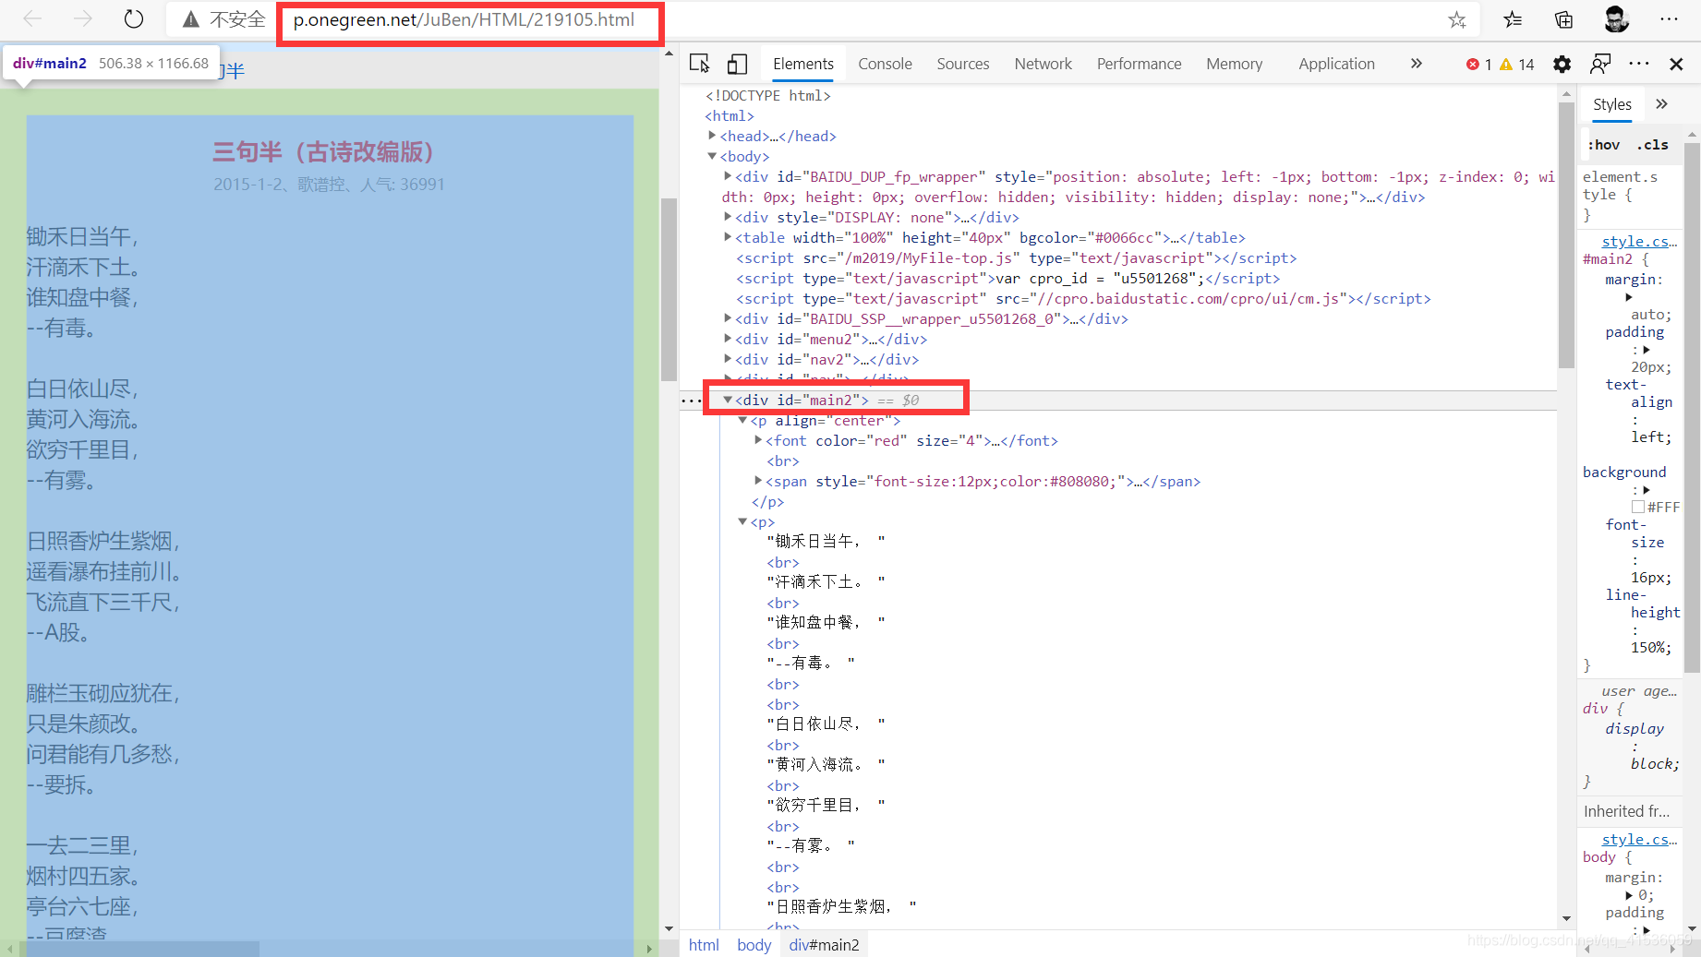Image resolution: width=1701 pixels, height=957 pixels.
Task: Click the #FFF background color swatch
Action: pos(1638,507)
